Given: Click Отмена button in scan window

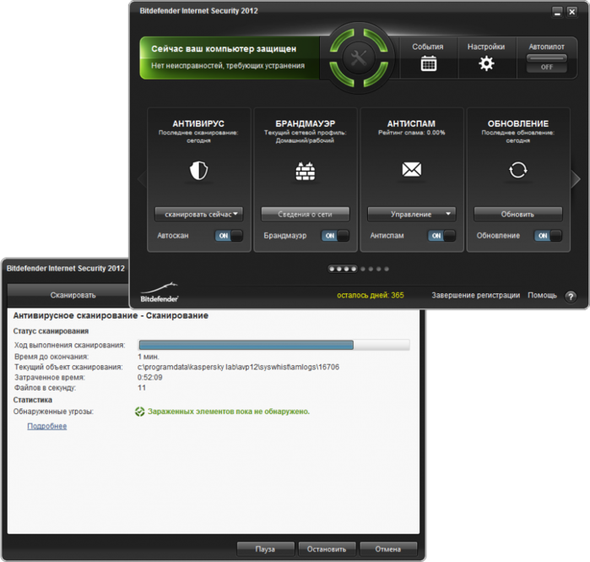Looking at the screenshot, I should click(x=388, y=549).
